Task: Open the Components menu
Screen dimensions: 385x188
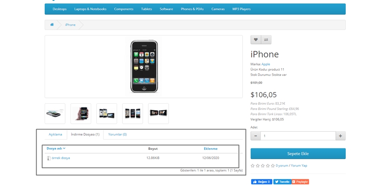Action: point(124,9)
